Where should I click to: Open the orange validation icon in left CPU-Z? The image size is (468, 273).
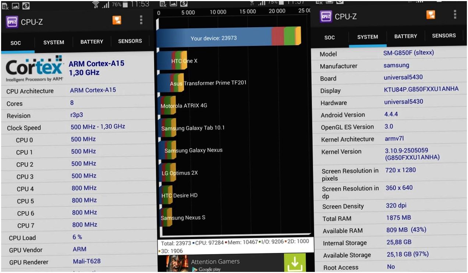[x=117, y=20]
